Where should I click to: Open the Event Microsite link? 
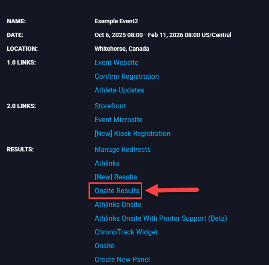tap(119, 120)
